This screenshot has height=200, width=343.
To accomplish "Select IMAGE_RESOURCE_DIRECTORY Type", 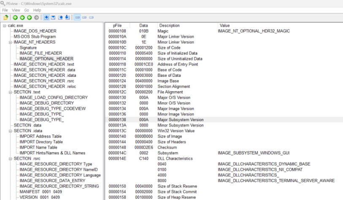I will point(56,164).
